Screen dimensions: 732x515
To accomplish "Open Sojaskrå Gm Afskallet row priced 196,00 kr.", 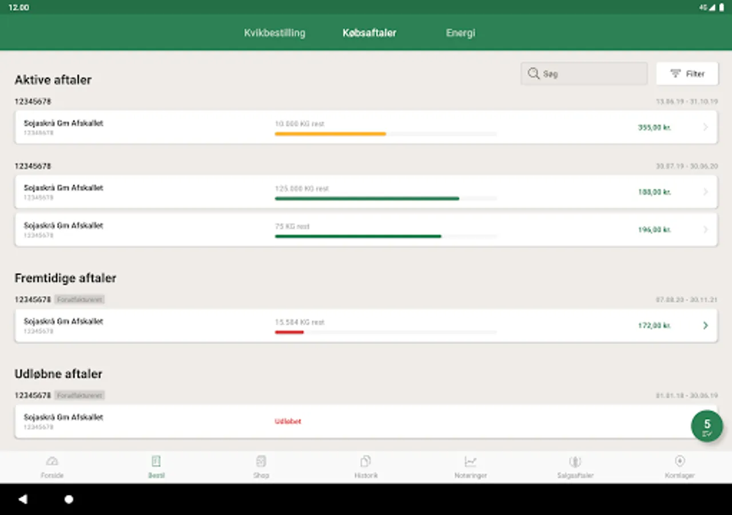I will 366,229.
